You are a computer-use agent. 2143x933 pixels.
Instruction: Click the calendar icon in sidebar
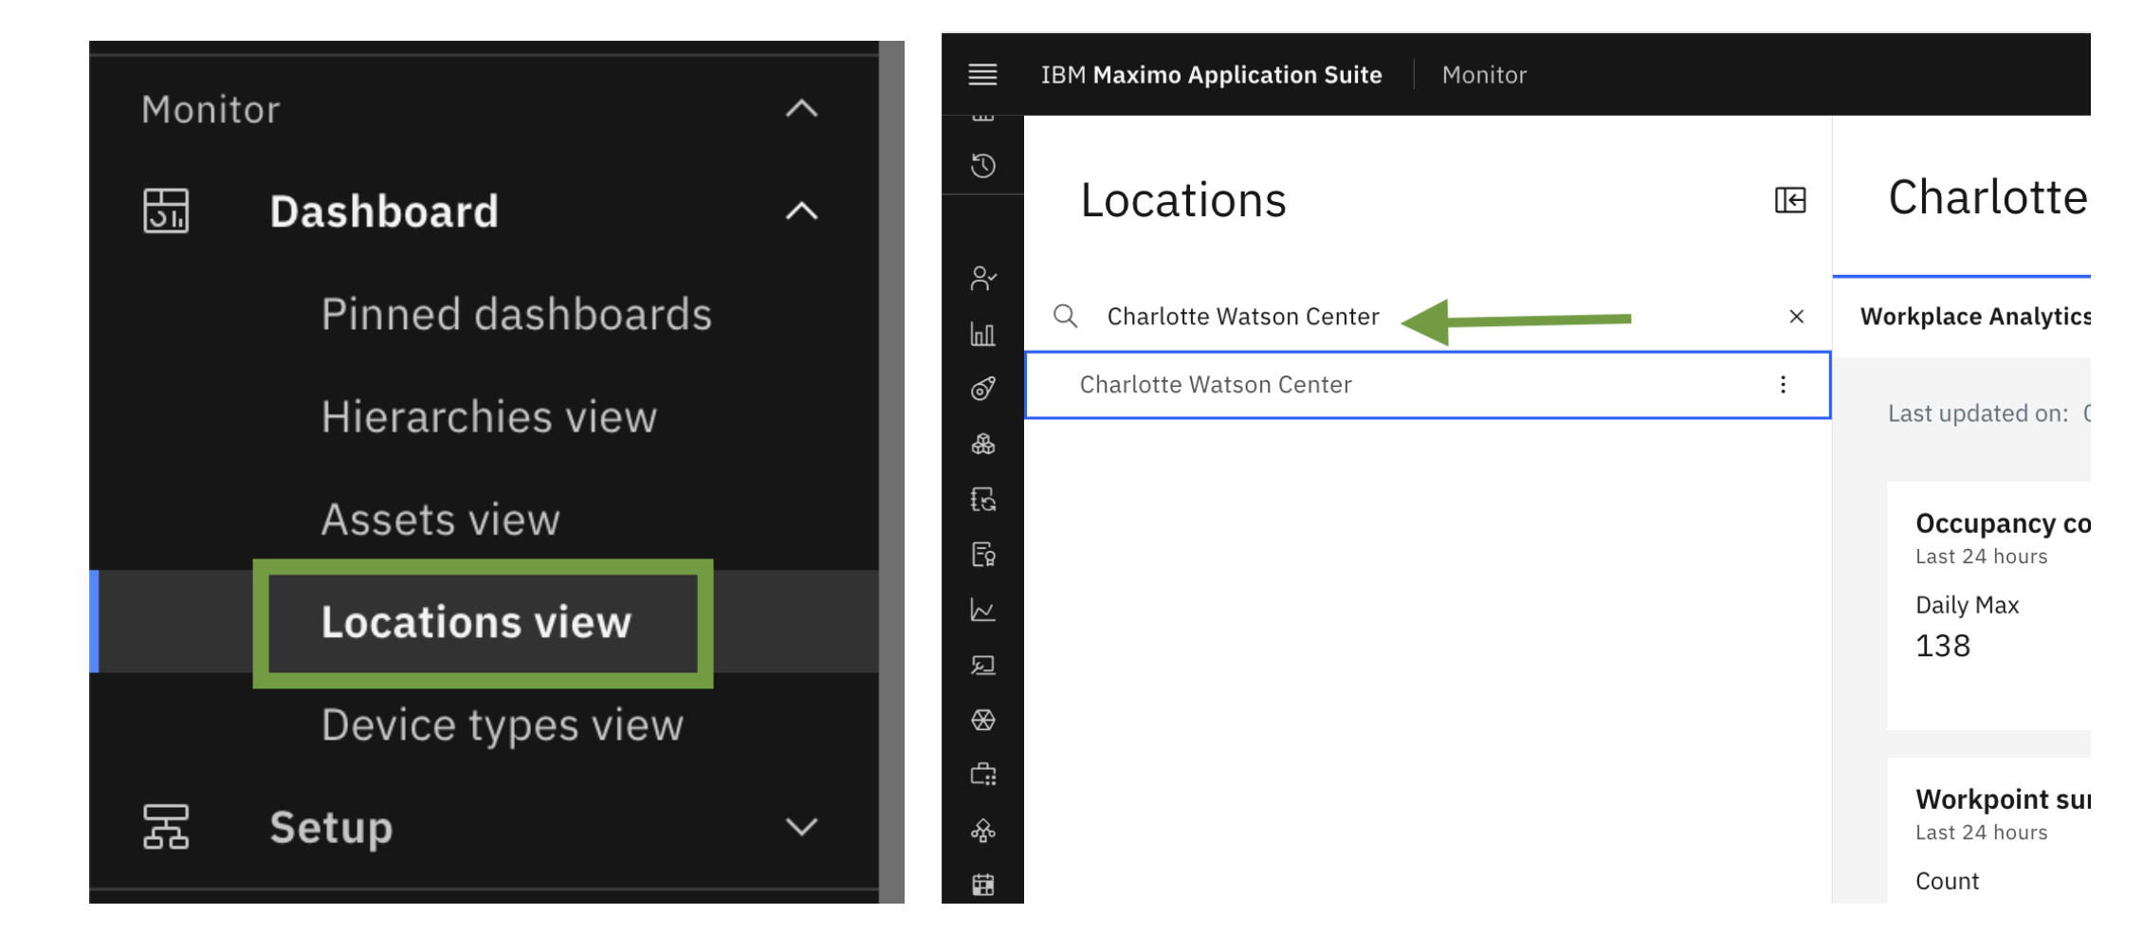pyautogui.click(x=983, y=885)
